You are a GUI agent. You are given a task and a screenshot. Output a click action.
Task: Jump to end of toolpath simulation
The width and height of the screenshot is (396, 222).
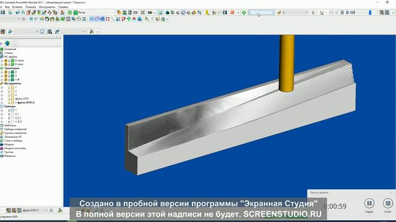(x=353, y=12)
